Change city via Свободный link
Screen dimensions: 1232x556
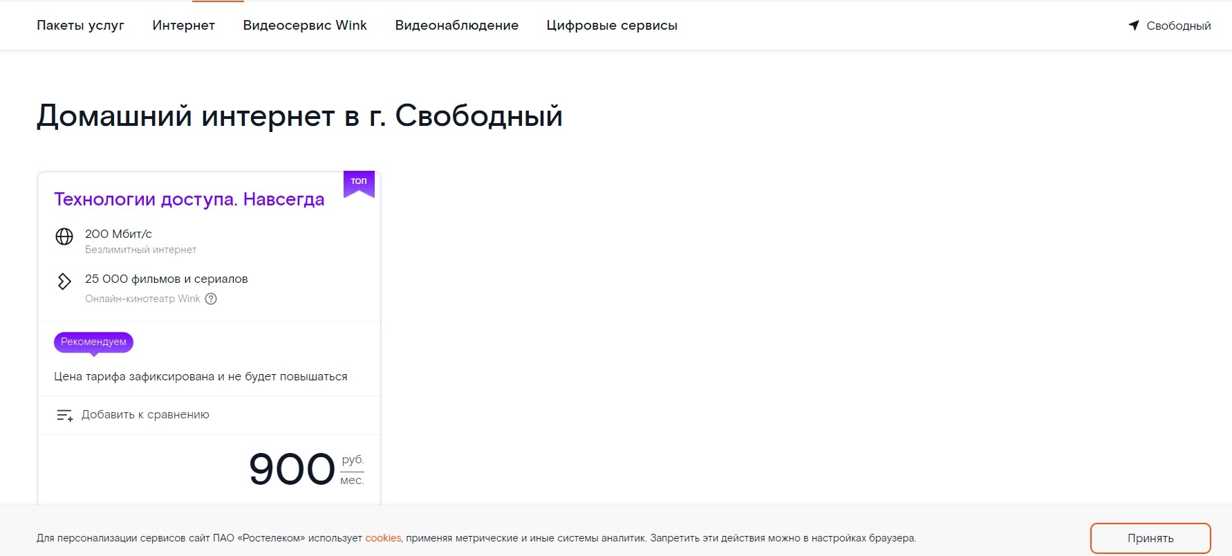tap(1178, 26)
